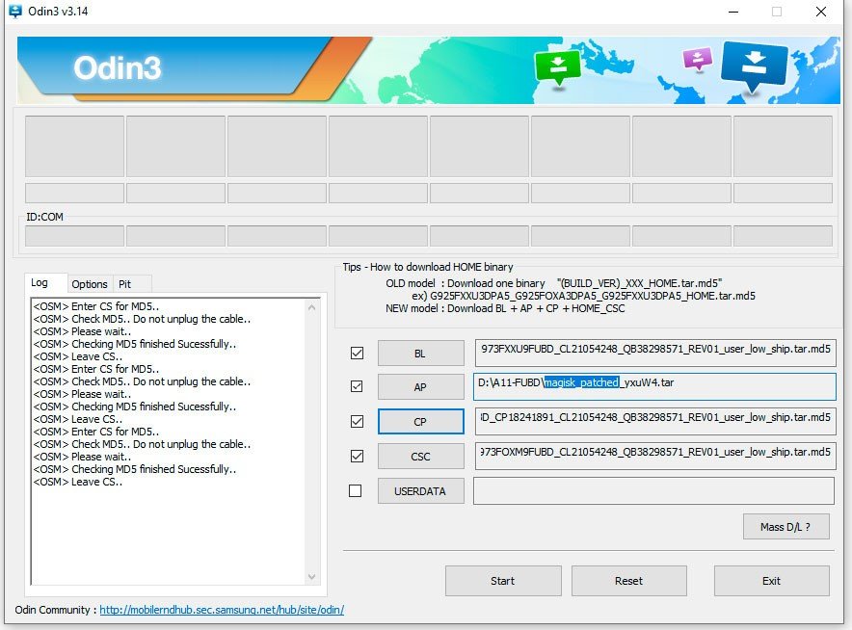The height and width of the screenshot is (630, 852).
Task: Click the ID:COM label
Action: pos(44,217)
